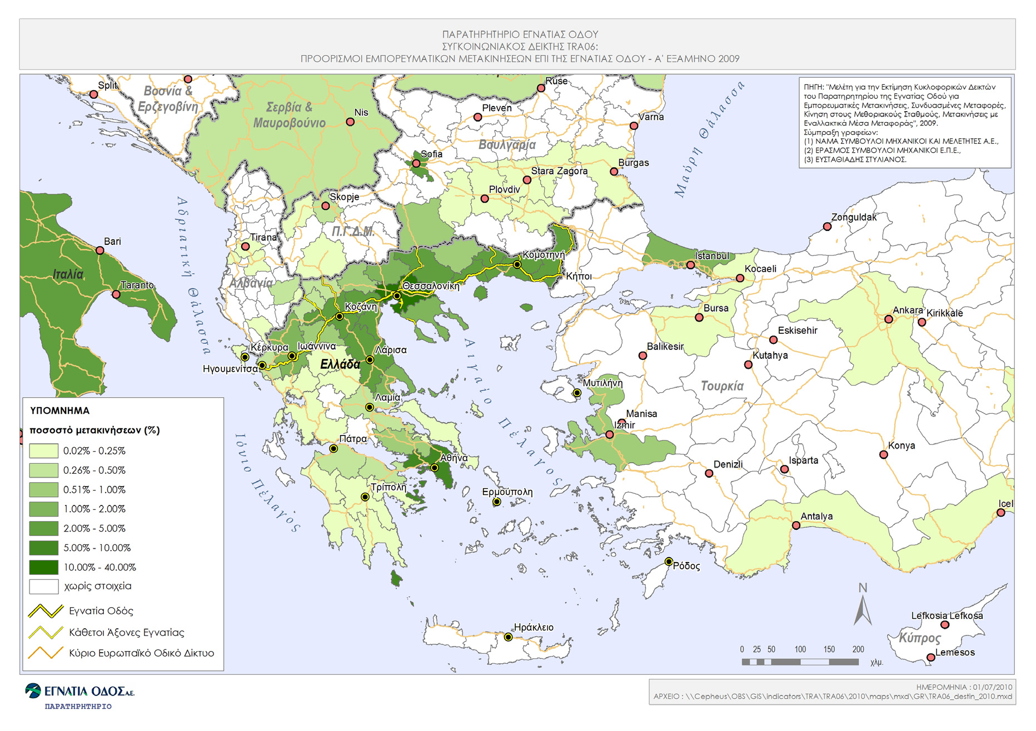Click the Εγνατία Οδός line symbol in legend
This screenshot has height=731, width=1036.
tap(46, 611)
